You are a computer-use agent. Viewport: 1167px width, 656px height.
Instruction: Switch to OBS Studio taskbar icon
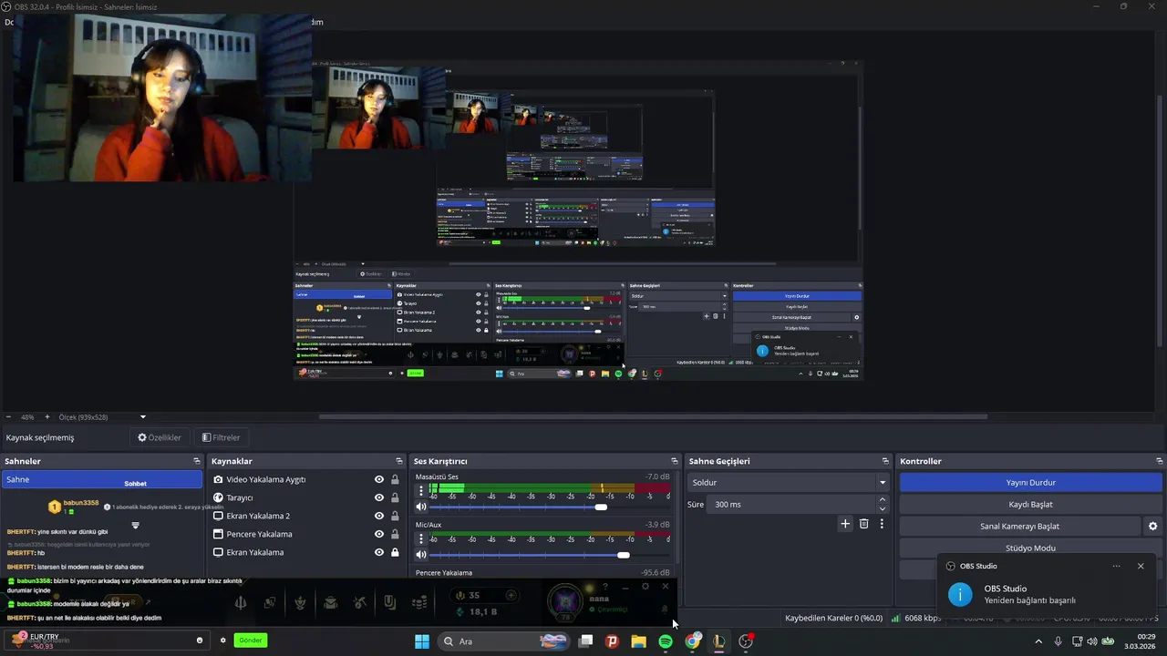tap(746, 641)
